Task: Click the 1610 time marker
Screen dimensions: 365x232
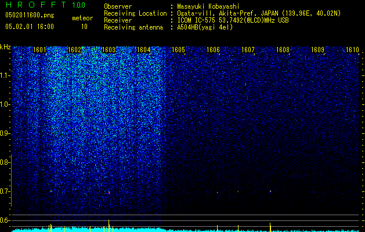Action: click(352, 50)
